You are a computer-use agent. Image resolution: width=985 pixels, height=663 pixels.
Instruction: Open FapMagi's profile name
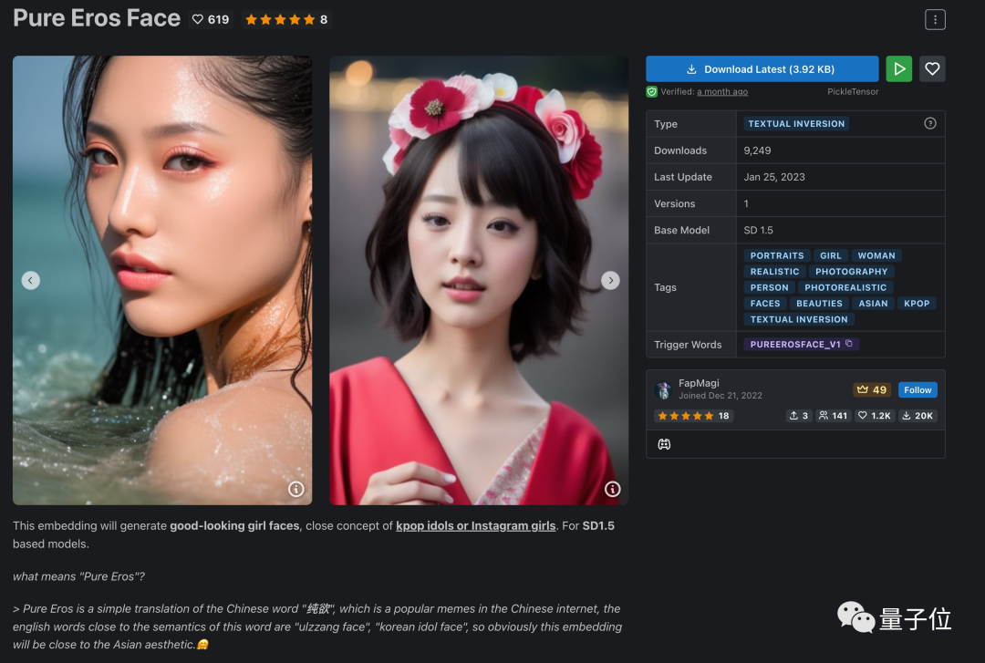[699, 383]
